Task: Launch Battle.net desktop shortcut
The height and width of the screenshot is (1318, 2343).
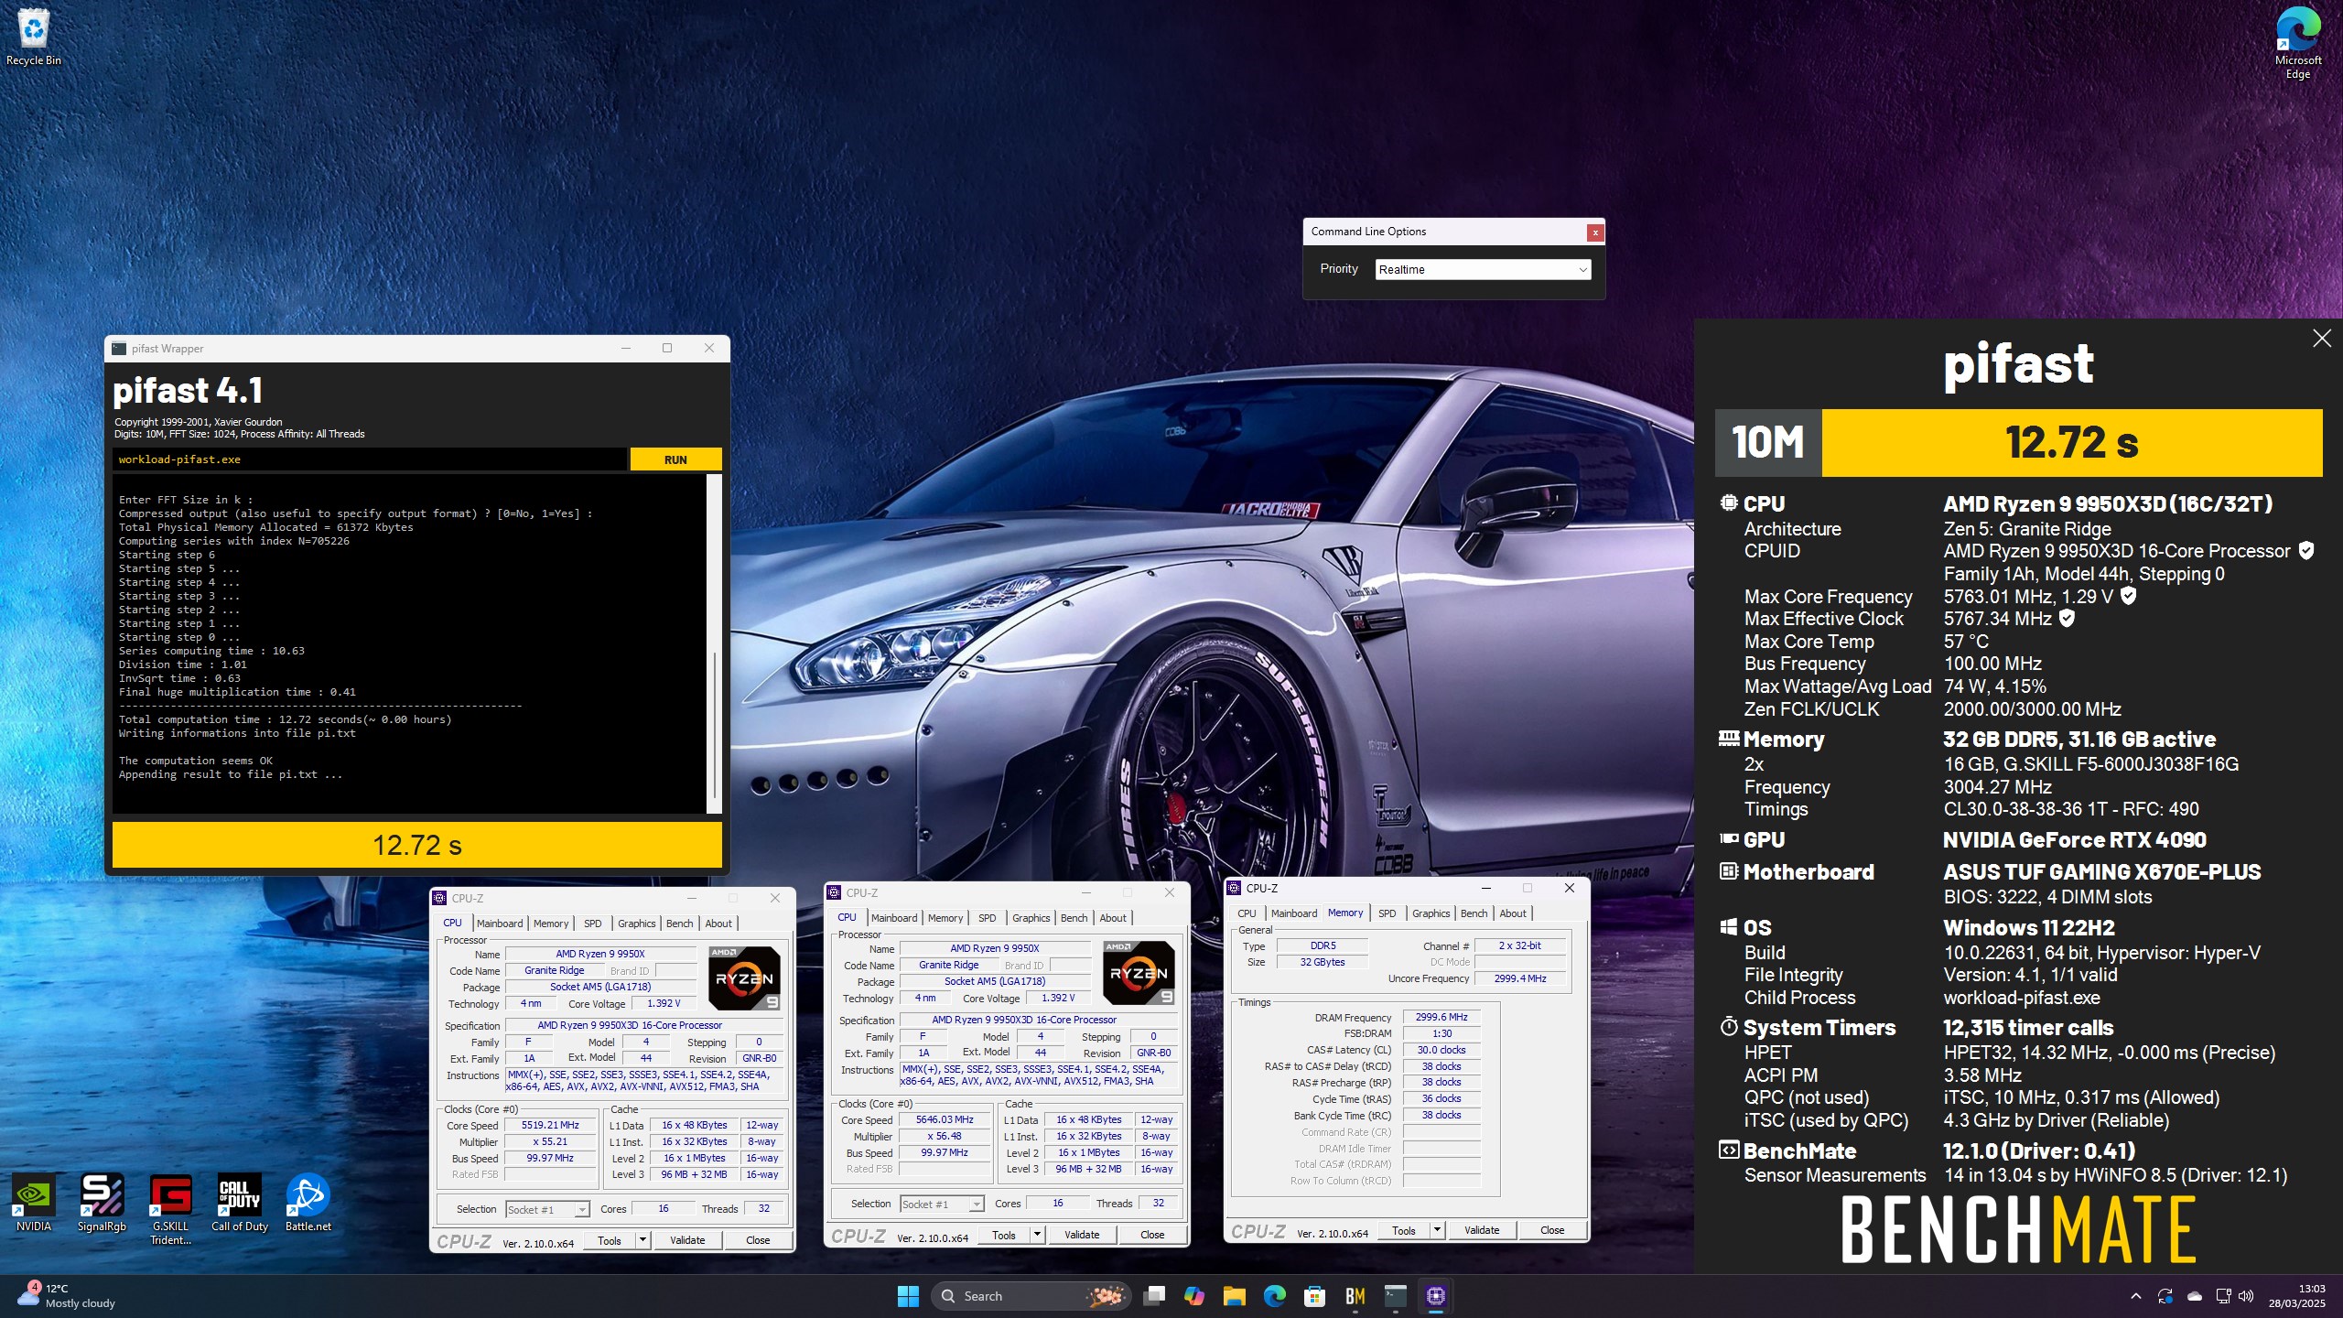Action: coord(308,1203)
